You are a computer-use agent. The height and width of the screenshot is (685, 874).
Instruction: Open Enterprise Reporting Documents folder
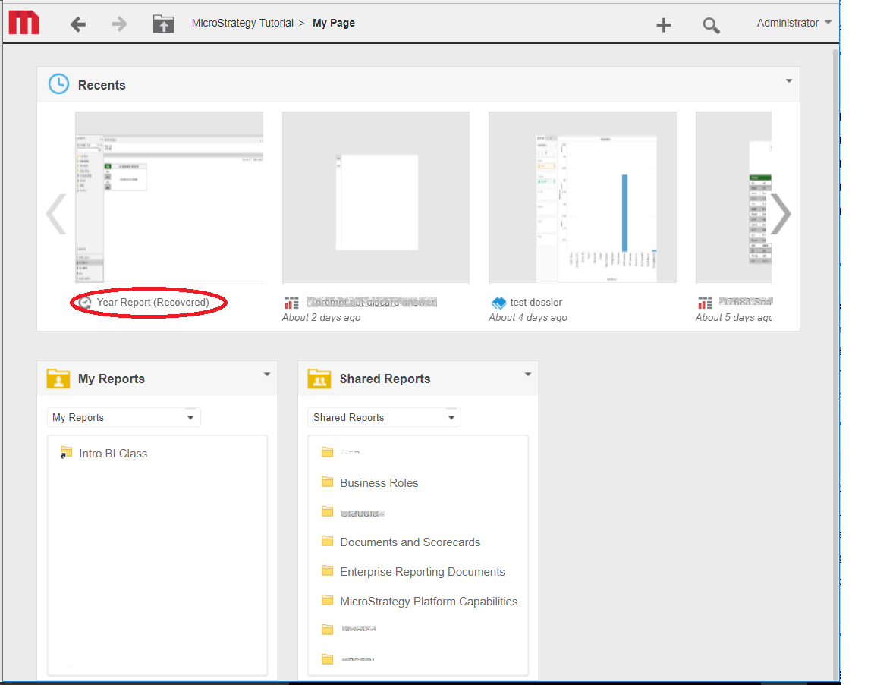[x=423, y=571]
